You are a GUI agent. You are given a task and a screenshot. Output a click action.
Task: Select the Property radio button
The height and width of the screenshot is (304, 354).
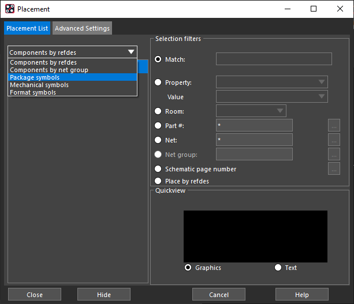click(158, 82)
